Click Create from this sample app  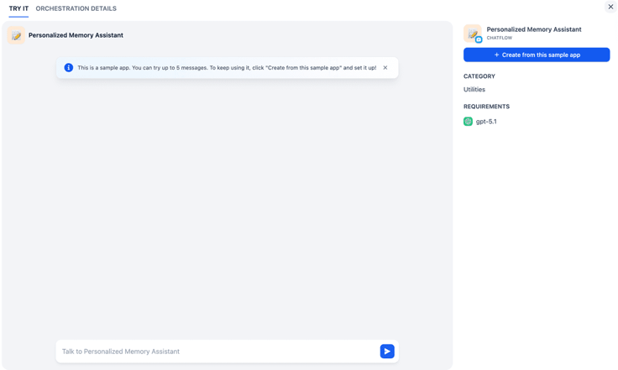pyautogui.click(x=537, y=55)
